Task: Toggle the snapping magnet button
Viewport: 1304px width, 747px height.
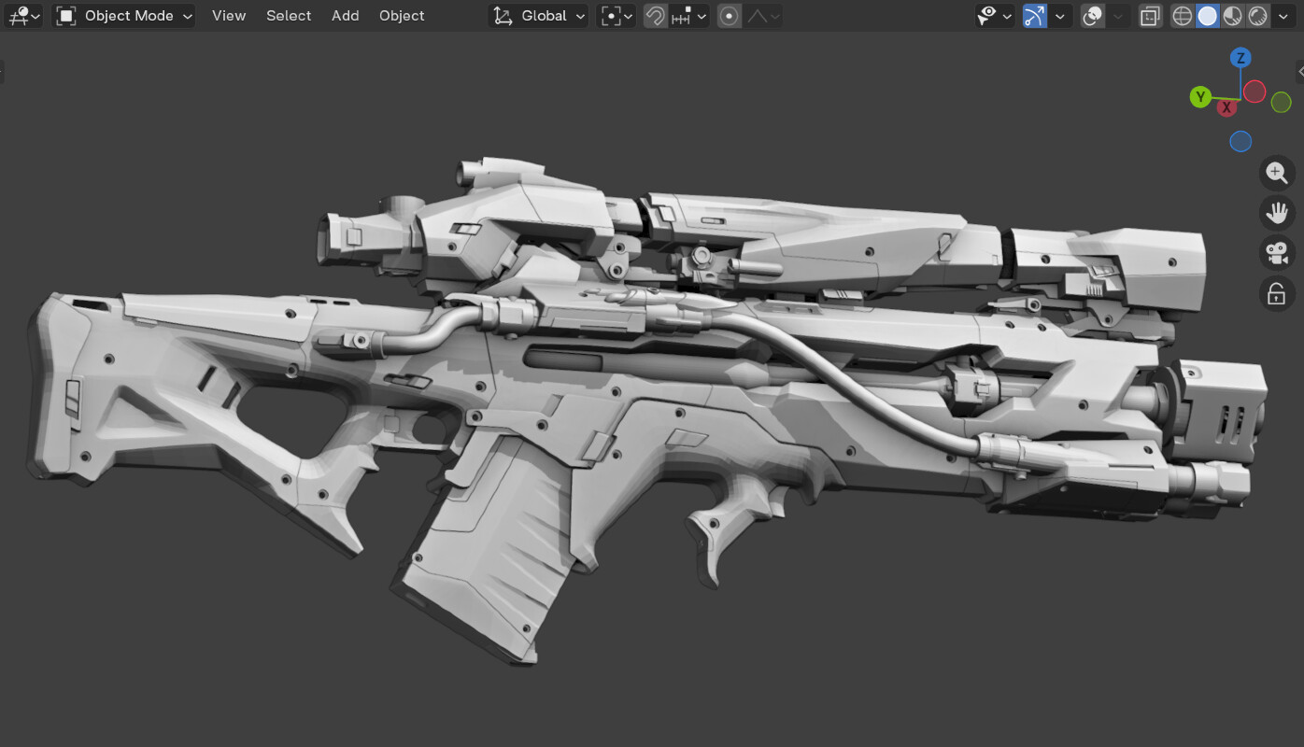Action: [655, 16]
